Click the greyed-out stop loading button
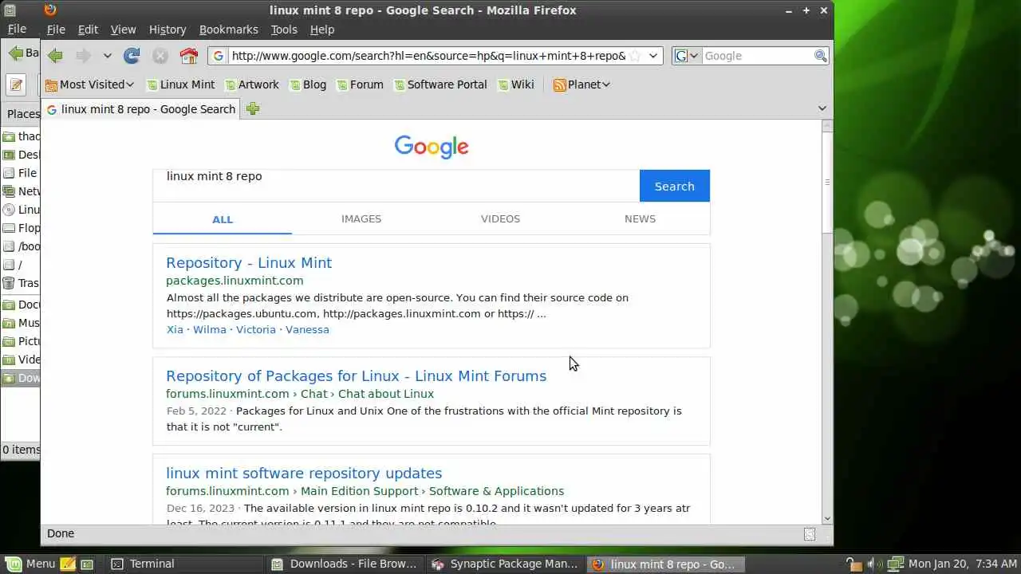 160,56
